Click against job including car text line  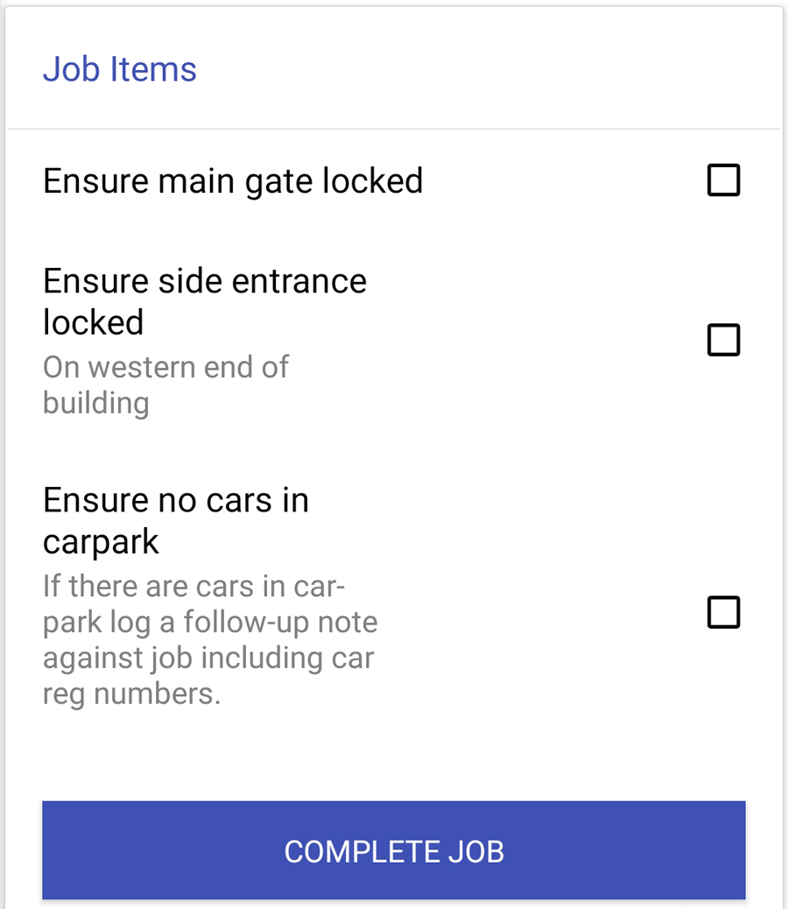(x=208, y=659)
